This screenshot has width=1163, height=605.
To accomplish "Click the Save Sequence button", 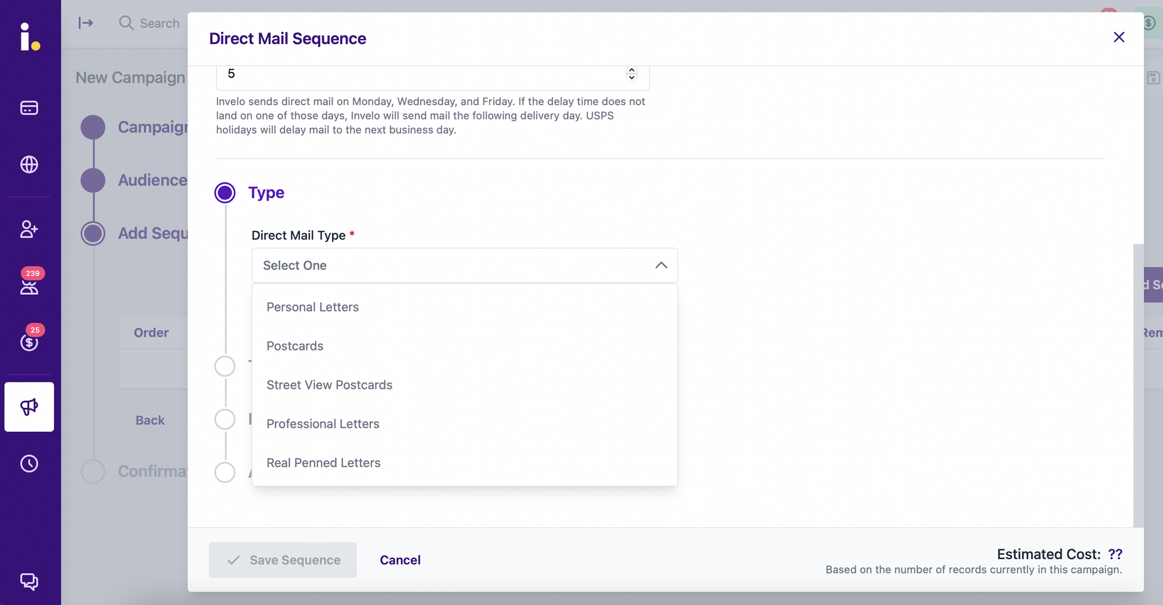I will [x=283, y=560].
